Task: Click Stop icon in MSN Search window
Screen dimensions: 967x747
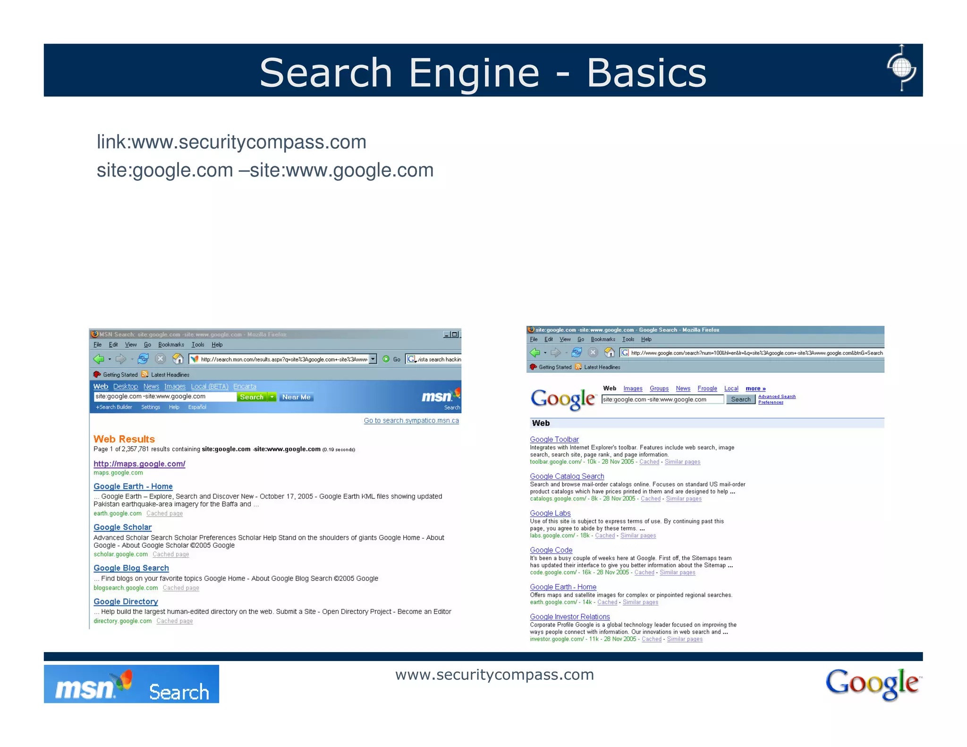Action: tap(161, 359)
